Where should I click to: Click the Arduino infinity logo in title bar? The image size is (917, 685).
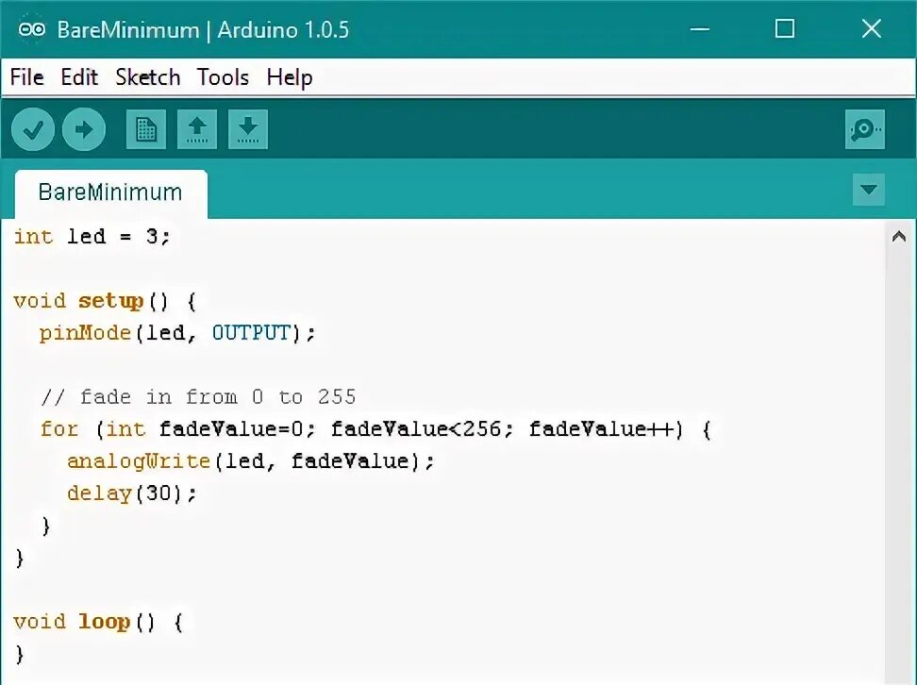(x=31, y=28)
